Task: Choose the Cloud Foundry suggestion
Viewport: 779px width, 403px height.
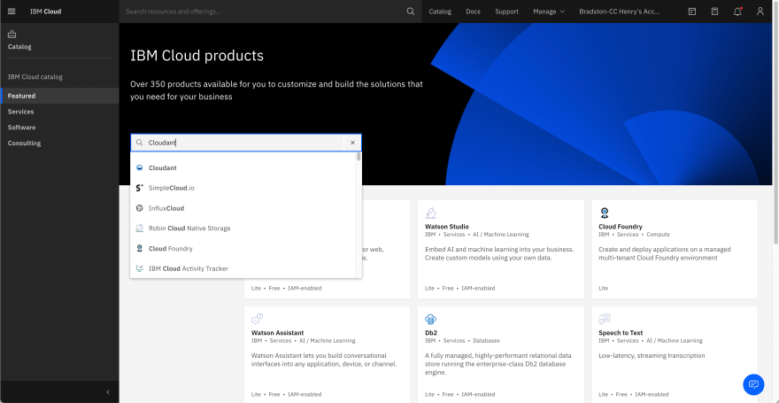Action: [x=243, y=249]
